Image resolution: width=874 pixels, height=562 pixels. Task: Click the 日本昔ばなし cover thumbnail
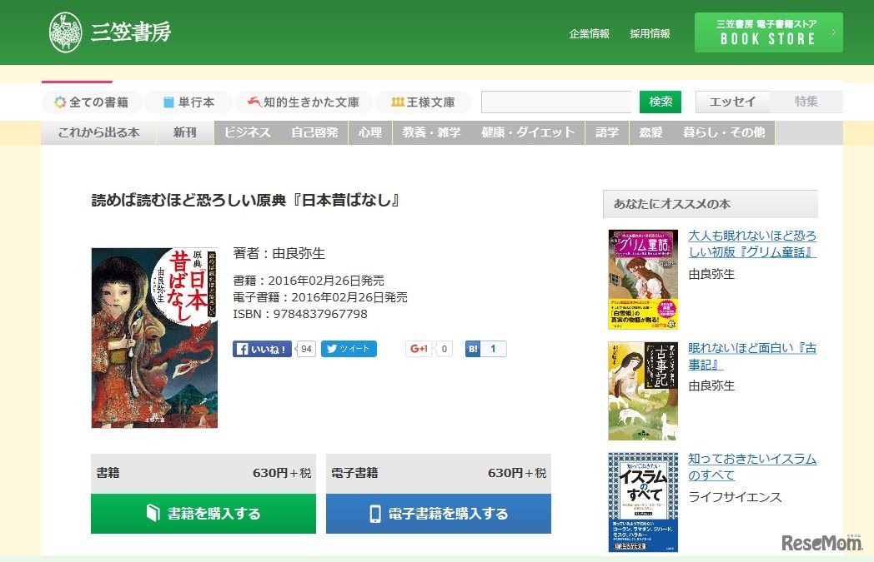click(154, 337)
